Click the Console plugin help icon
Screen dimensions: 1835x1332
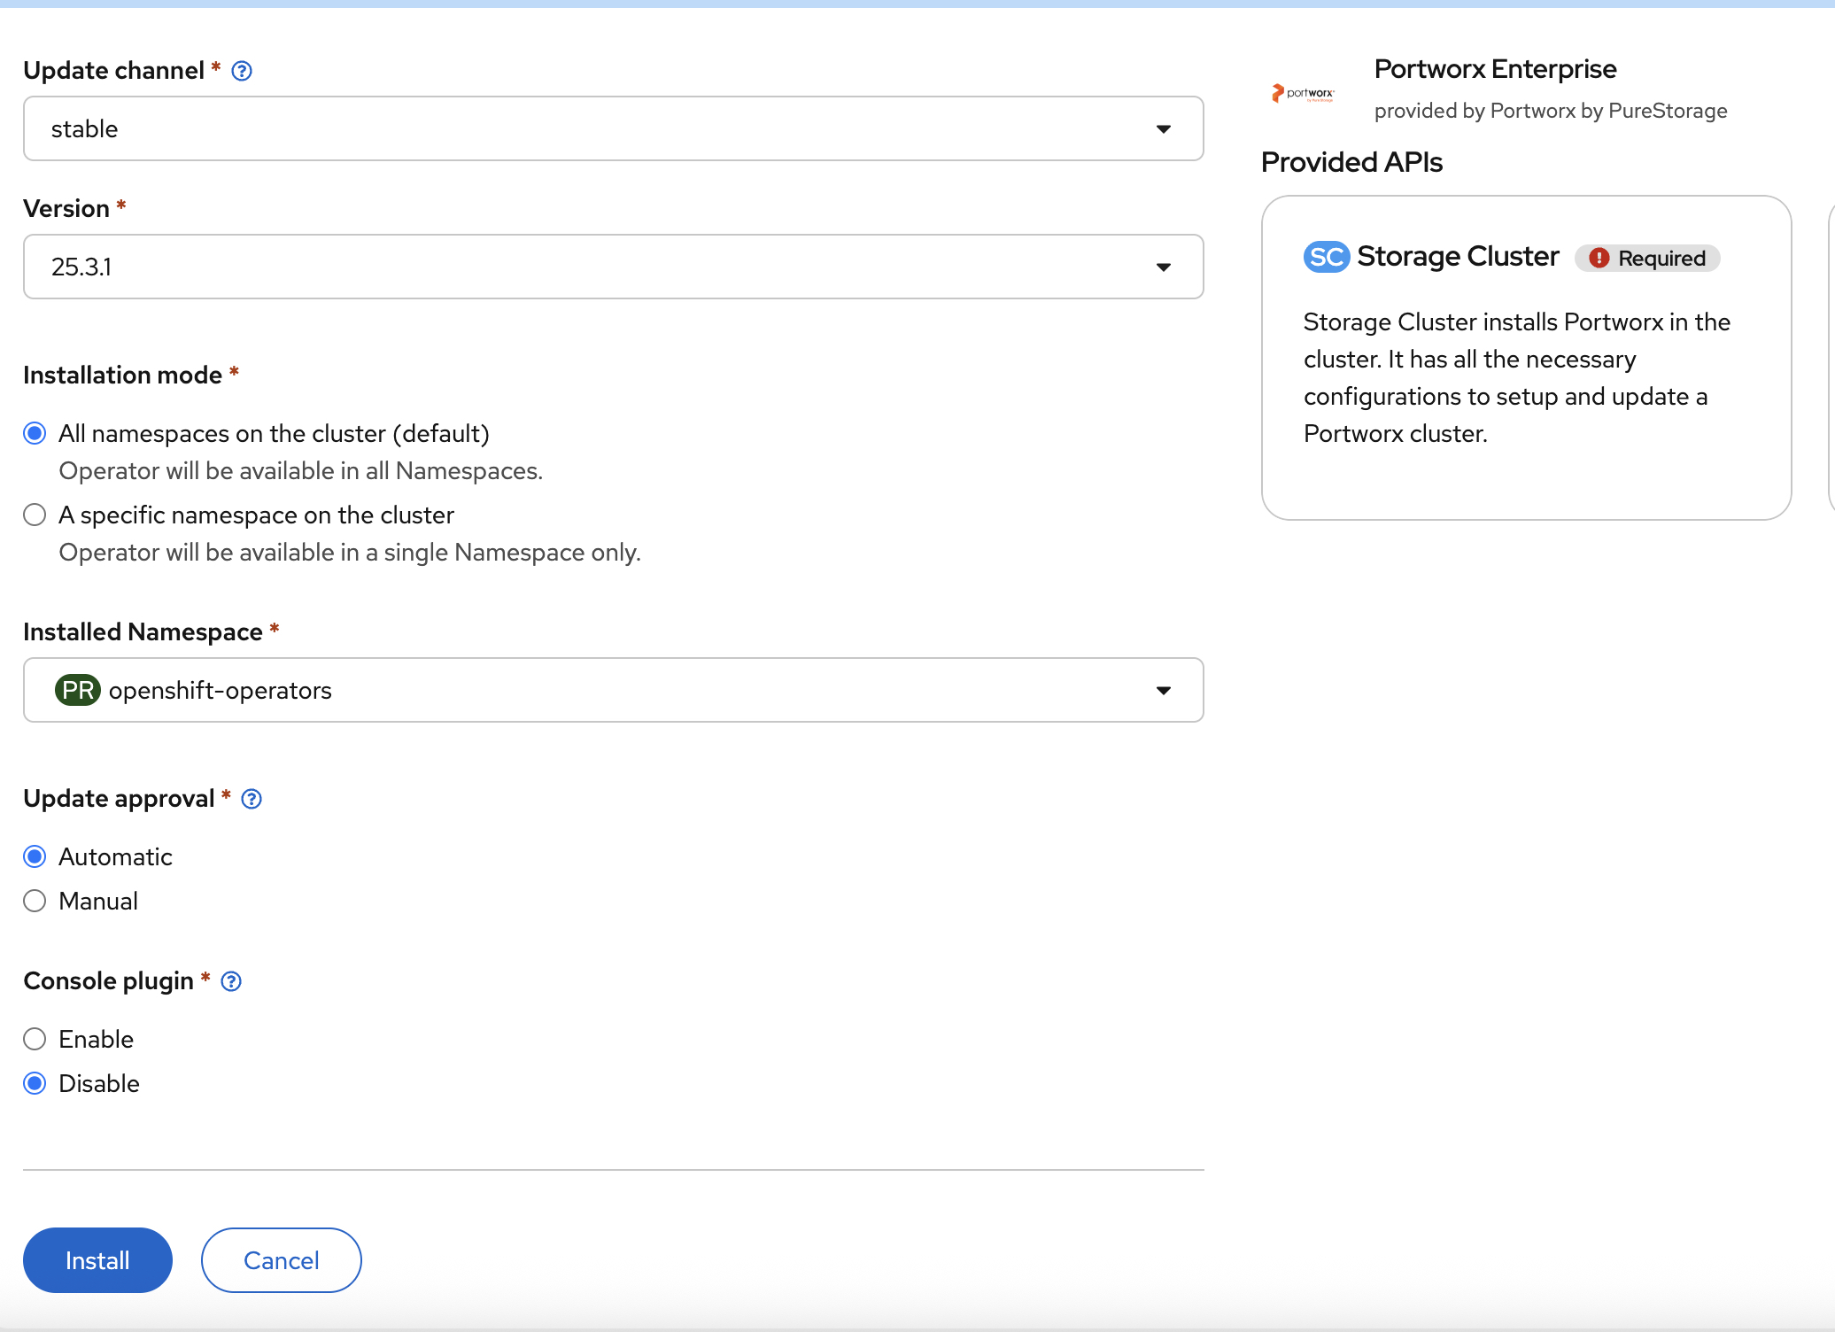pos(231,981)
